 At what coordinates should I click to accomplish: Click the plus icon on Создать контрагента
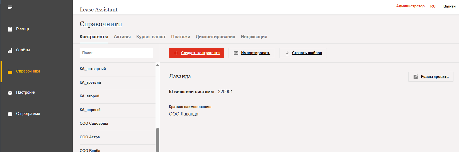coord(176,53)
